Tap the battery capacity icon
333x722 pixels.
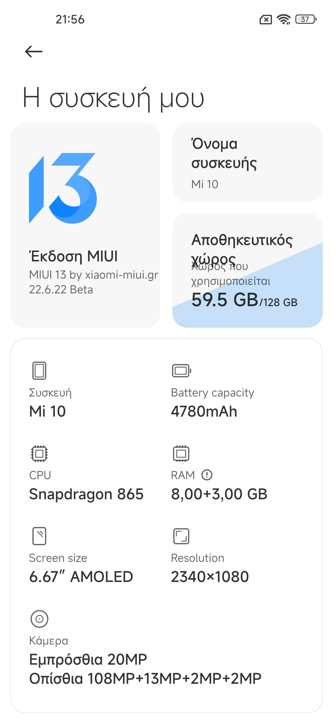click(x=181, y=371)
